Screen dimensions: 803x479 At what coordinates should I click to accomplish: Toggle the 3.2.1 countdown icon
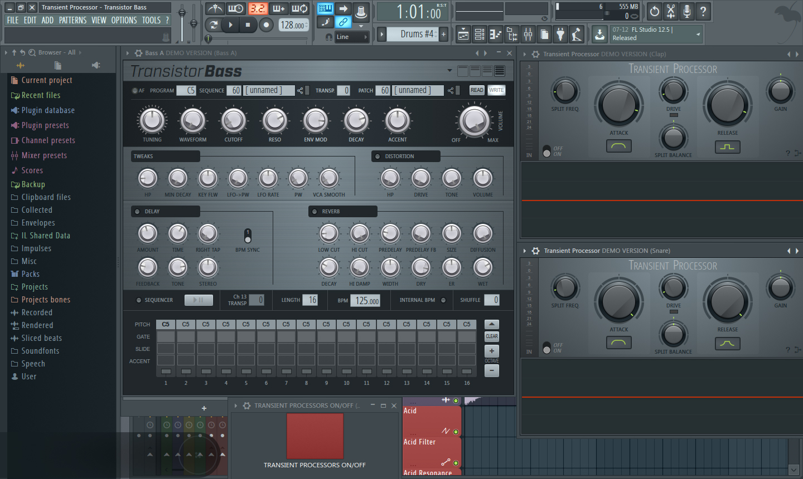tap(258, 8)
